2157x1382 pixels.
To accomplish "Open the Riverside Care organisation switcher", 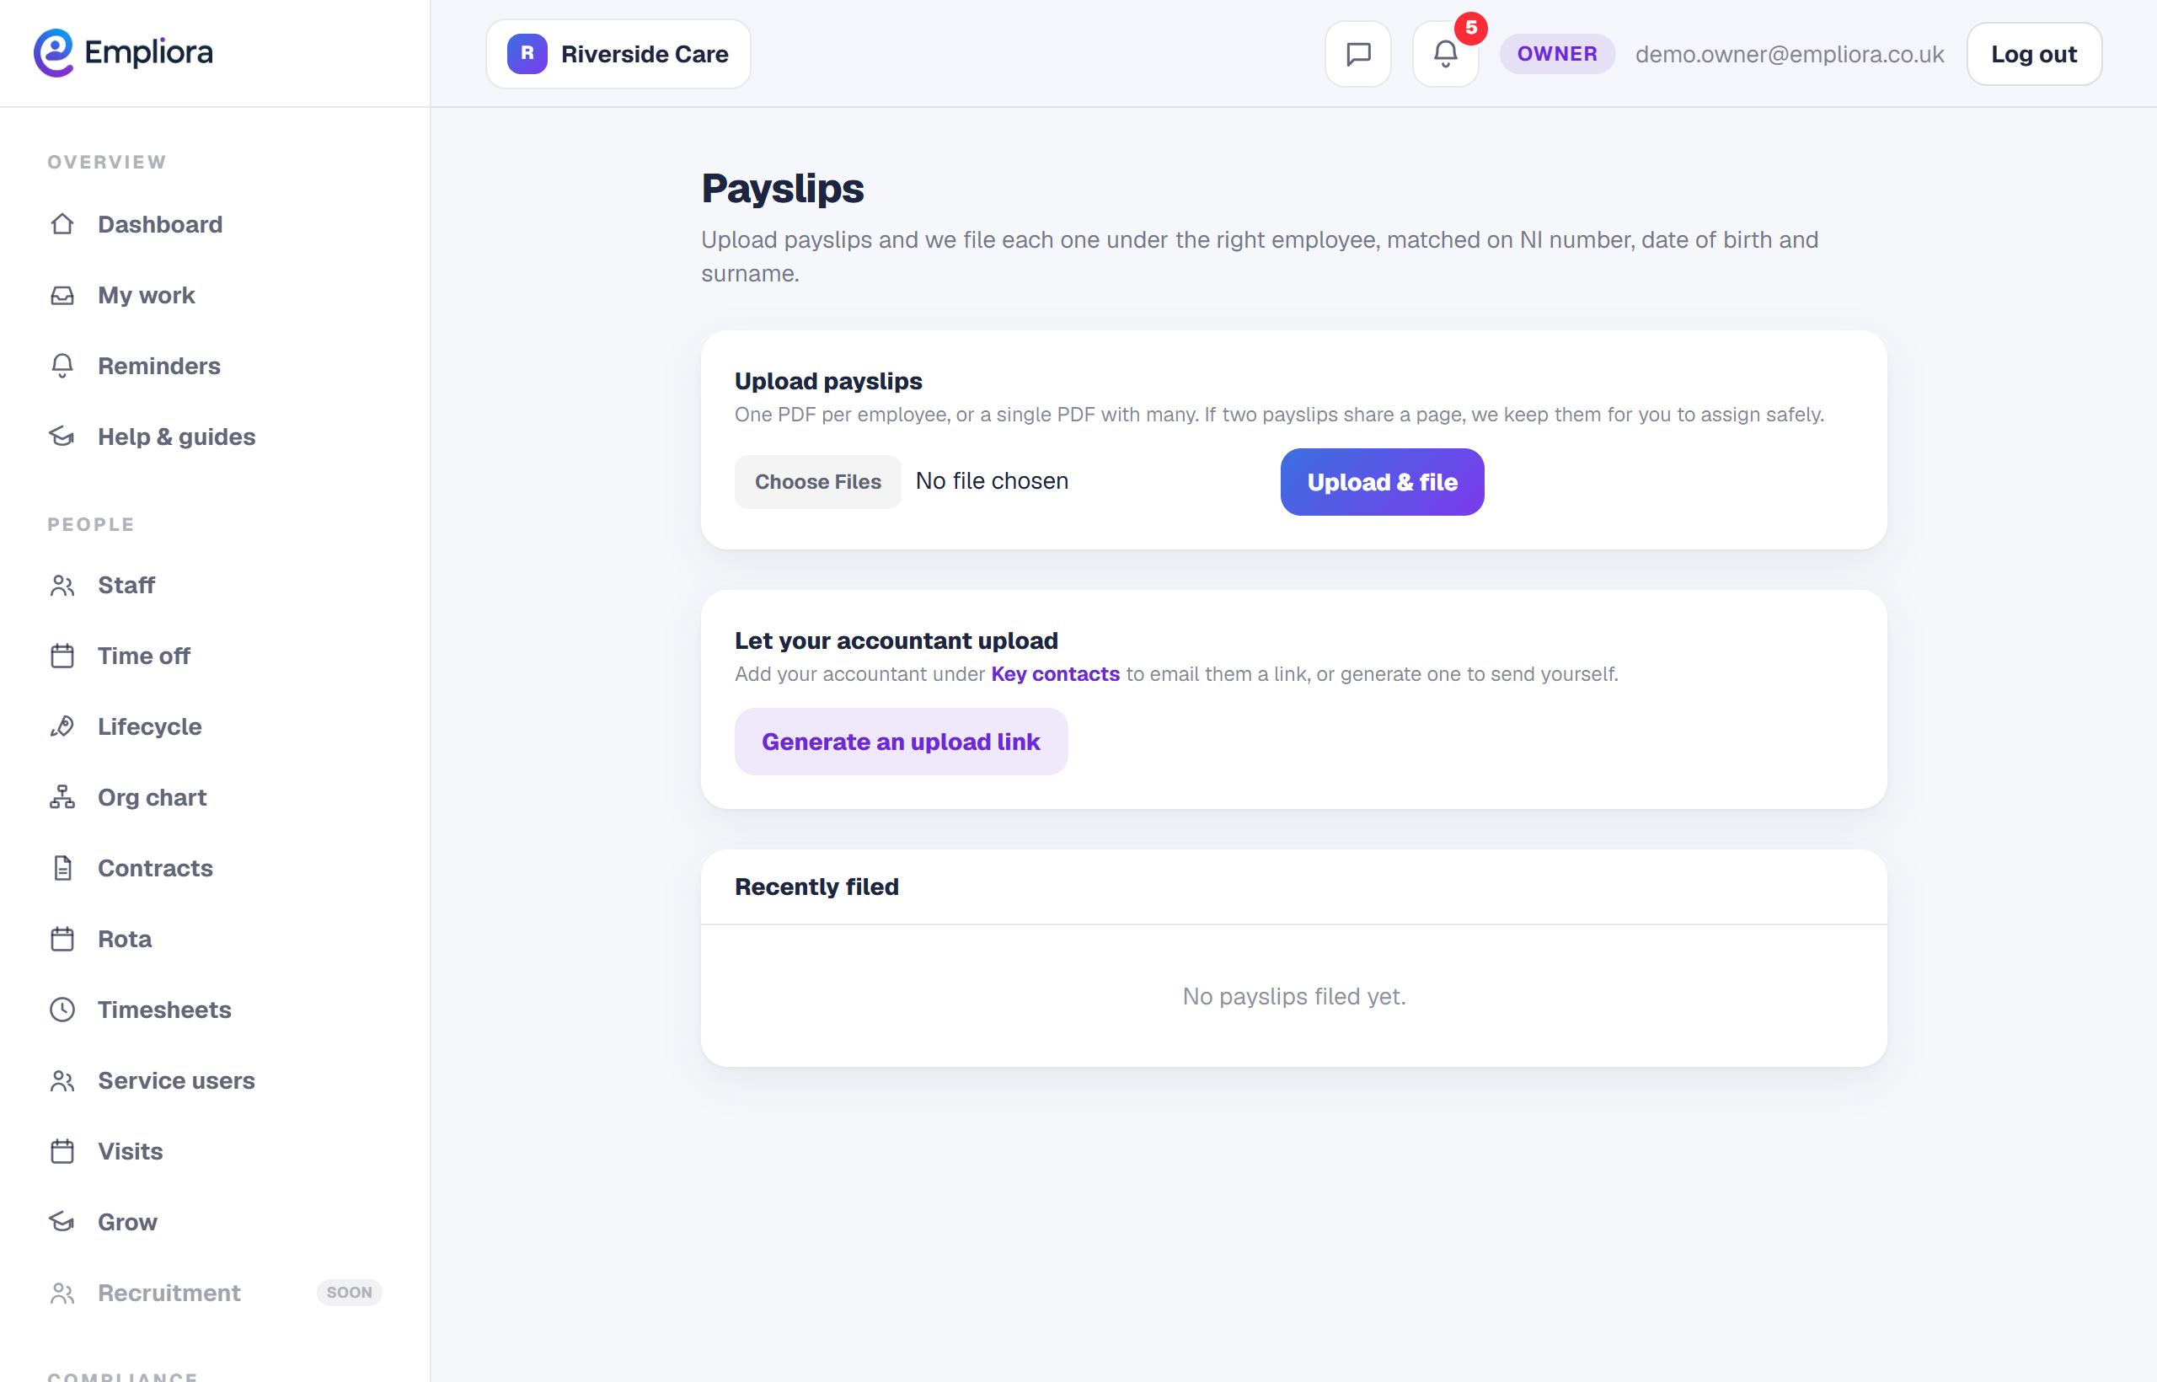I will pos(618,54).
